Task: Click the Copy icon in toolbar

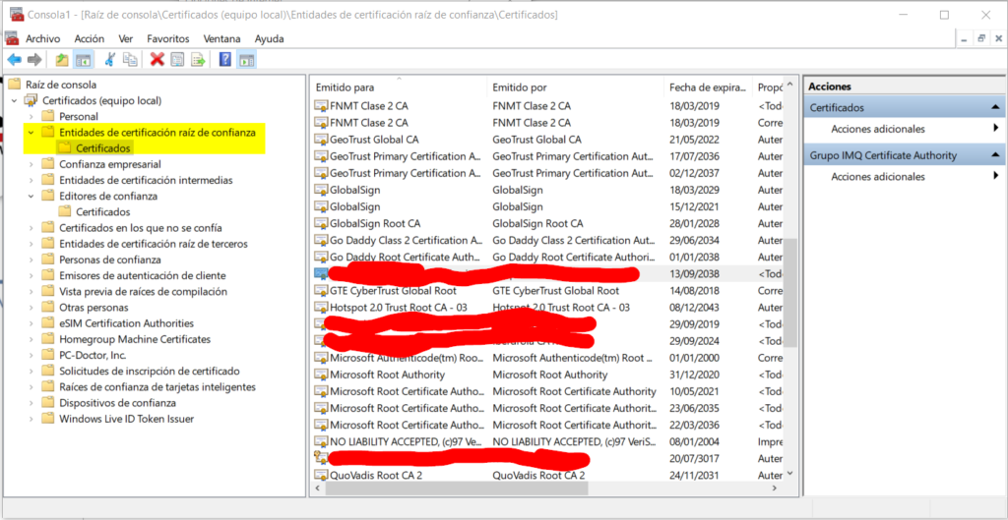Action: 131,60
